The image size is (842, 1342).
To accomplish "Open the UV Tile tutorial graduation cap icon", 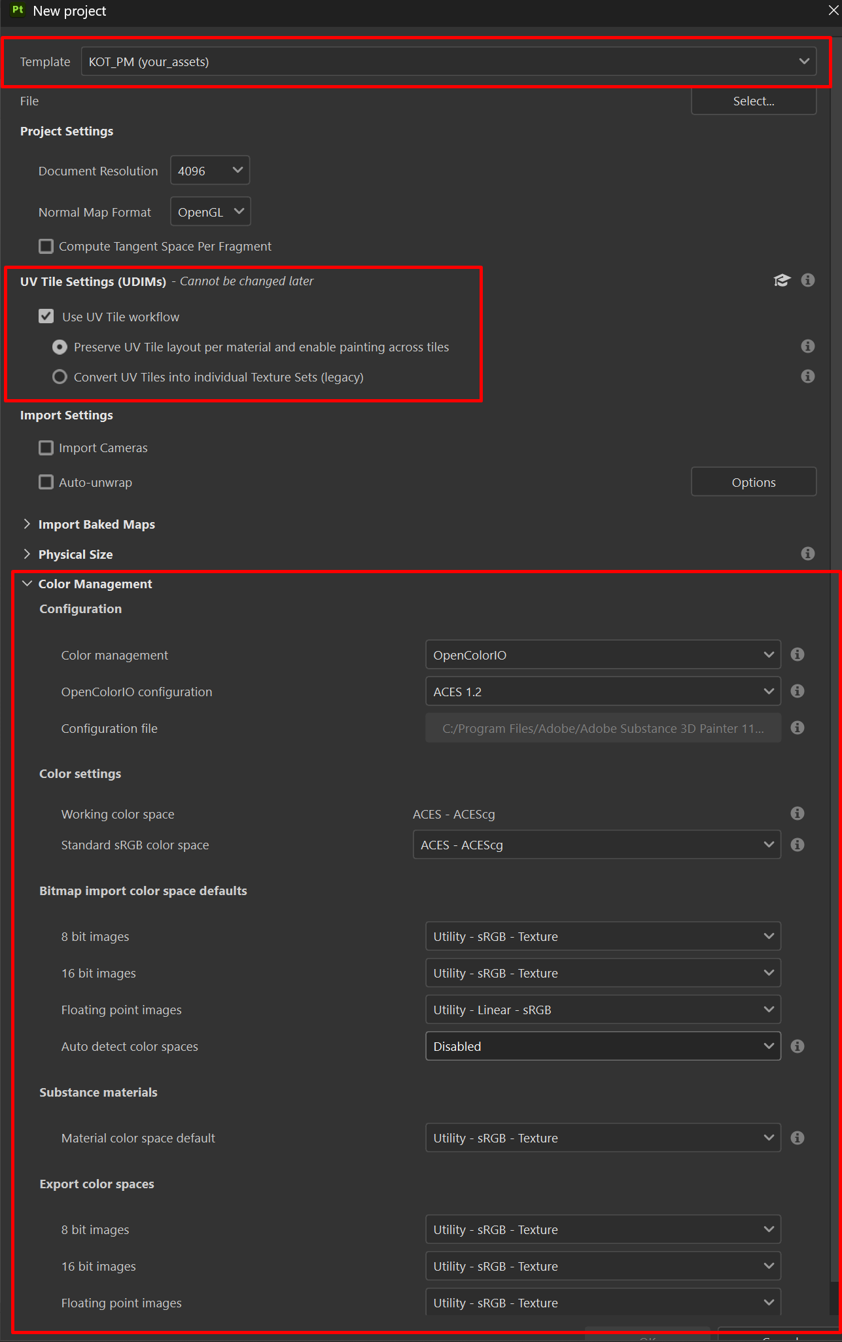I will [782, 281].
